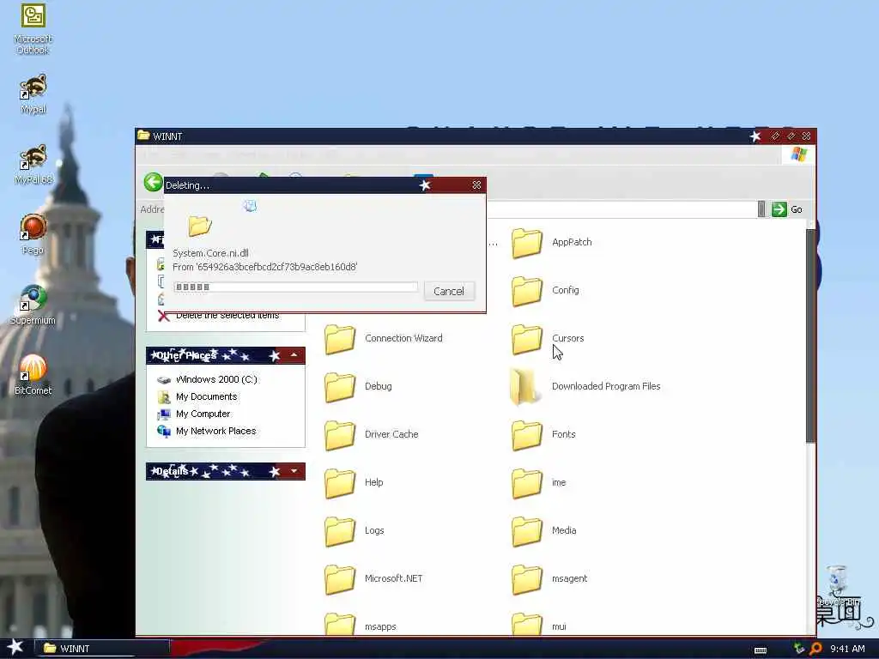Image resolution: width=879 pixels, height=659 pixels.
Task: Click the safely remove hardware tray icon
Action: [x=799, y=649]
